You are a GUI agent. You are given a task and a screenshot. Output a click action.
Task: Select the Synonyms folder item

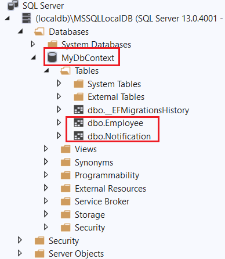pyautogui.click(x=94, y=163)
